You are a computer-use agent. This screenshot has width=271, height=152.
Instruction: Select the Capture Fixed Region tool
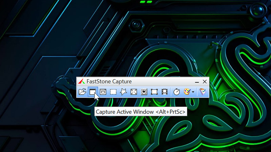(x=154, y=92)
